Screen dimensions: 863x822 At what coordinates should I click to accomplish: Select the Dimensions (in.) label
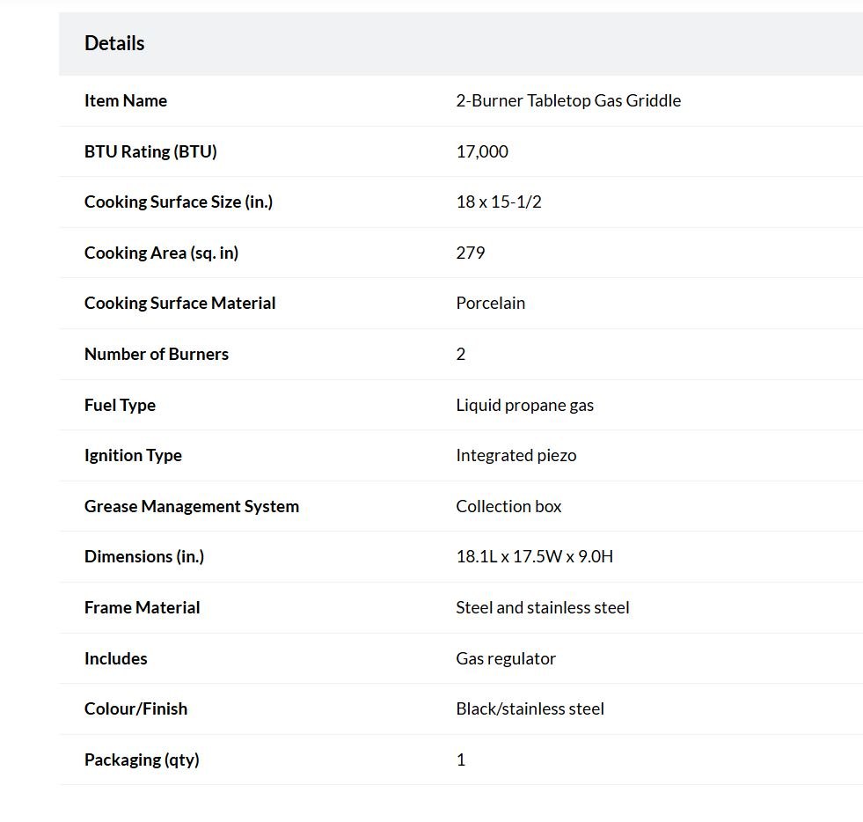point(144,556)
